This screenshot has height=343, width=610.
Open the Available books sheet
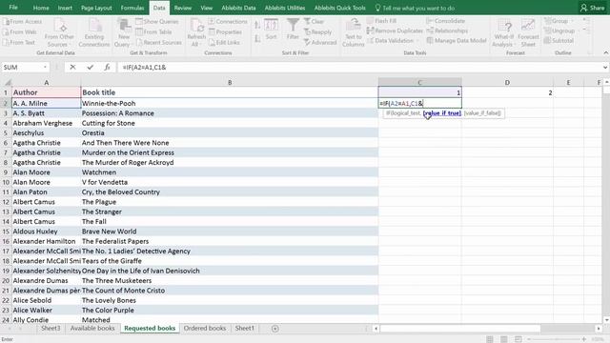tap(92, 328)
